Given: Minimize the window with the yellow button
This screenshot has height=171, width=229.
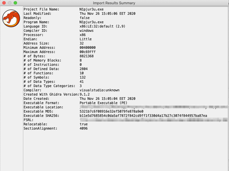Looking at the screenshot, I should [10, 3].
